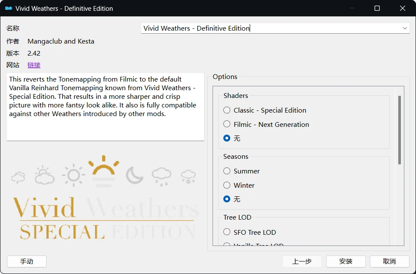
Task: Select Filmic - Next Generation shader option
Action: (x=266, y=124)
